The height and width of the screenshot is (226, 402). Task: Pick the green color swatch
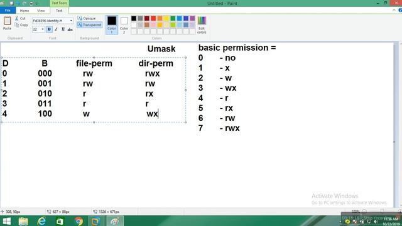click(x=173, y=18)
